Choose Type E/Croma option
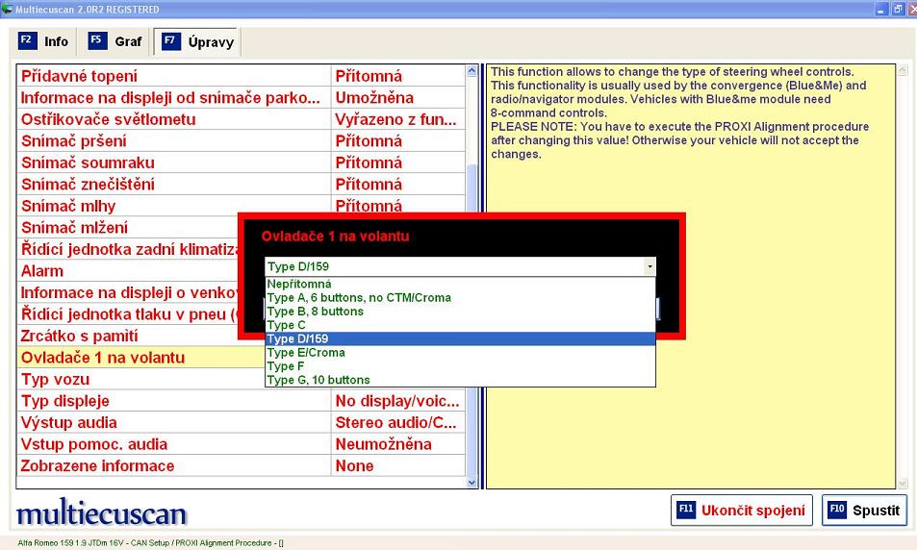The image size is (917, 550). [460, 353]
